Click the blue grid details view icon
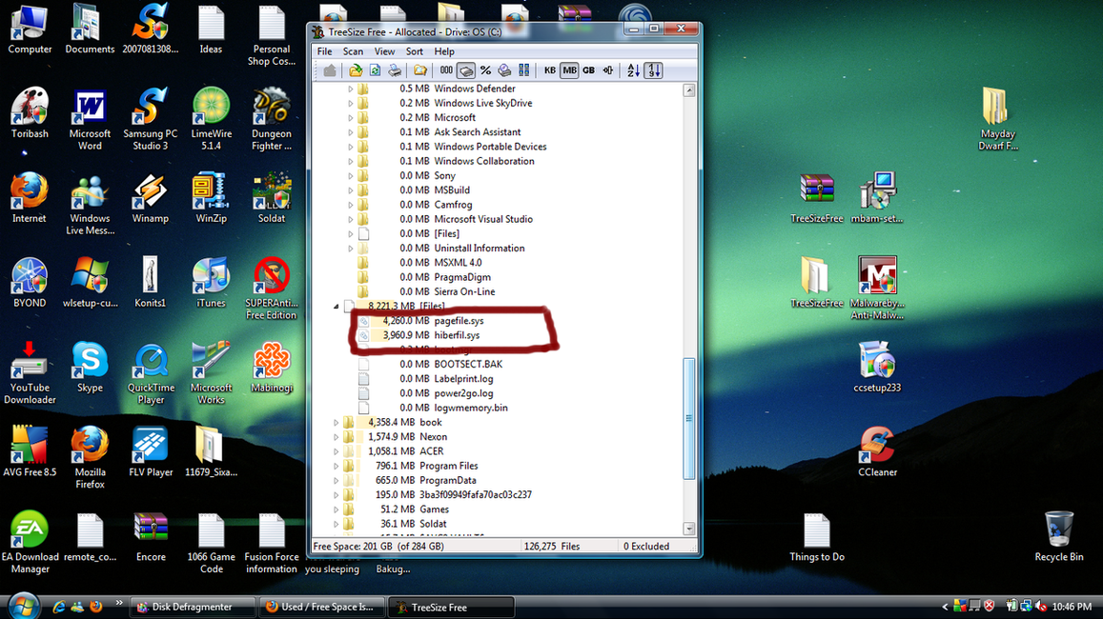Viewport: 1103px width, 619px height. (x=524, y=70)
